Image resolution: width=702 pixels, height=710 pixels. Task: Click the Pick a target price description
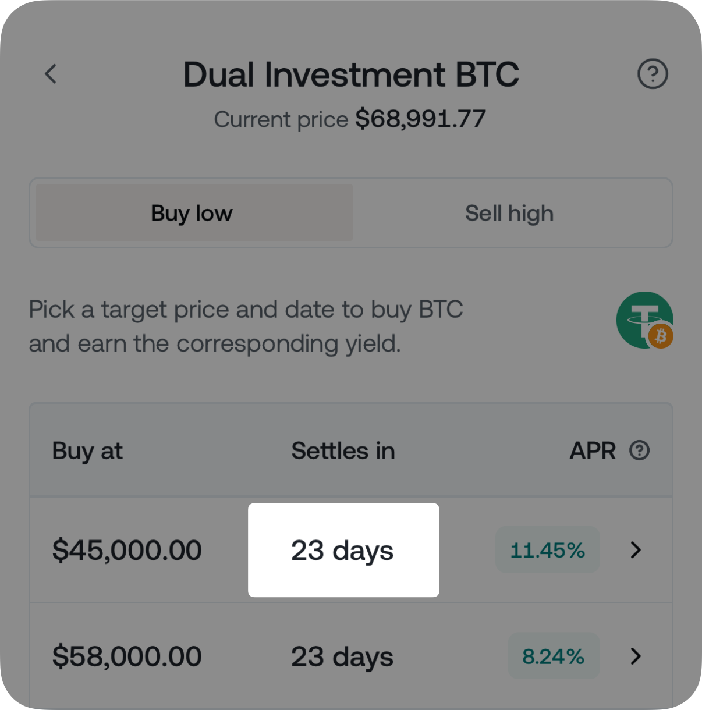pos(246,326)
